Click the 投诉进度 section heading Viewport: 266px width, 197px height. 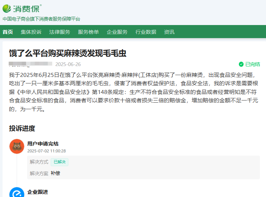click(22, 128)
